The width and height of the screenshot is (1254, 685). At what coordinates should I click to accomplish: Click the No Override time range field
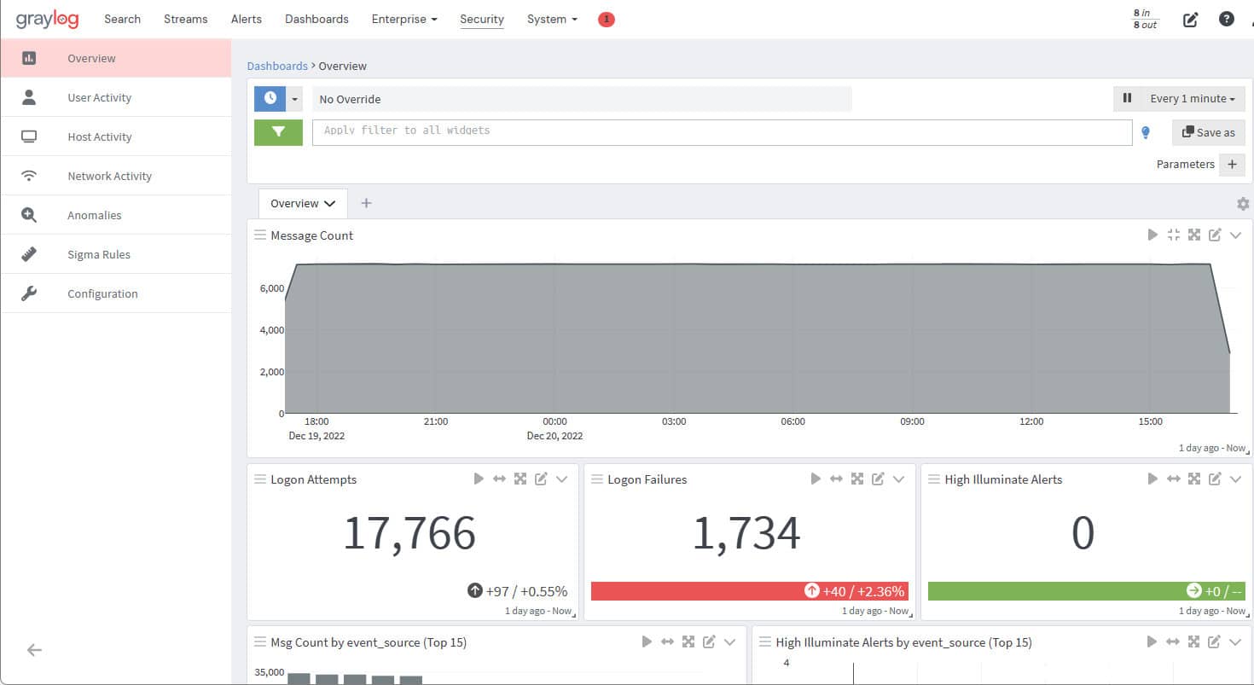click(x=582, y=99)
